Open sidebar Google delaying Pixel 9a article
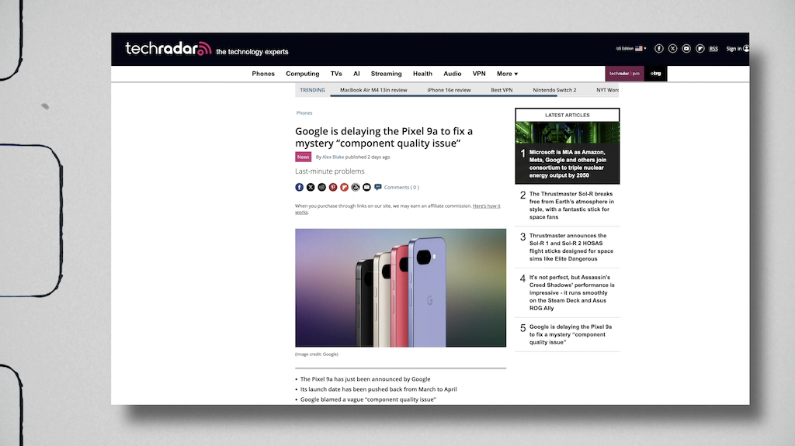 click(571, 334)
